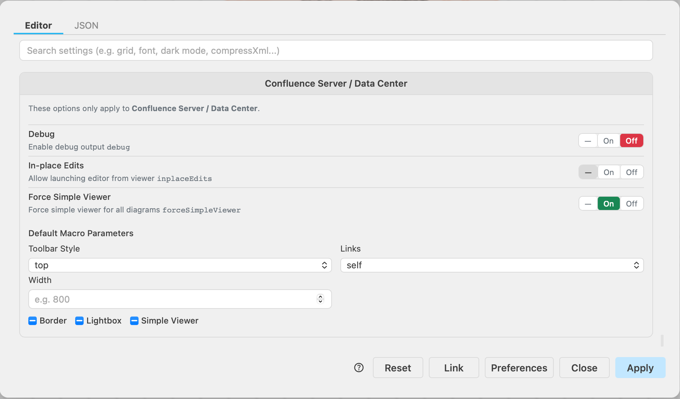Click the Width stepper arrows

pos(320,299)
